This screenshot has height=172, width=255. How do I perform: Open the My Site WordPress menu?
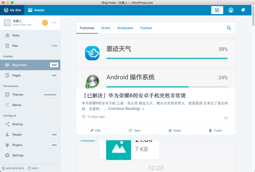[12, 10]
